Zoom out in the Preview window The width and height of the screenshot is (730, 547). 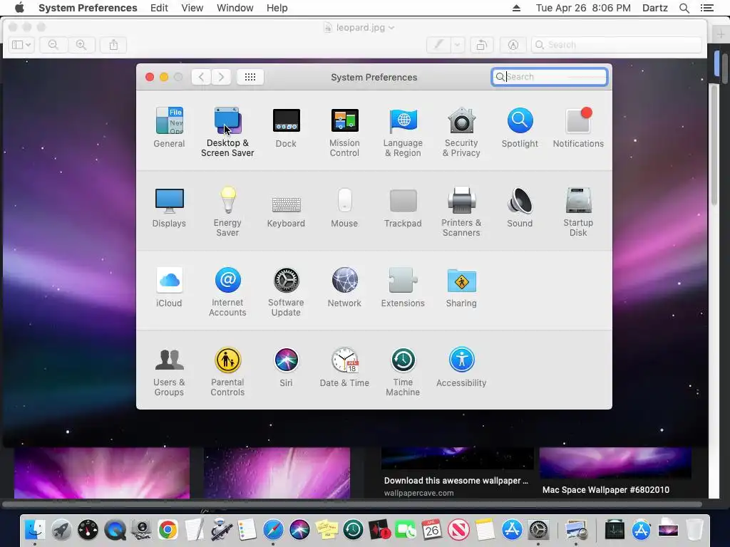(53, 45)
